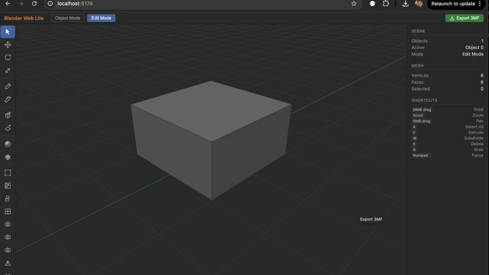
Task: Click the SCENE panel heading
Action: coord(418,31)
